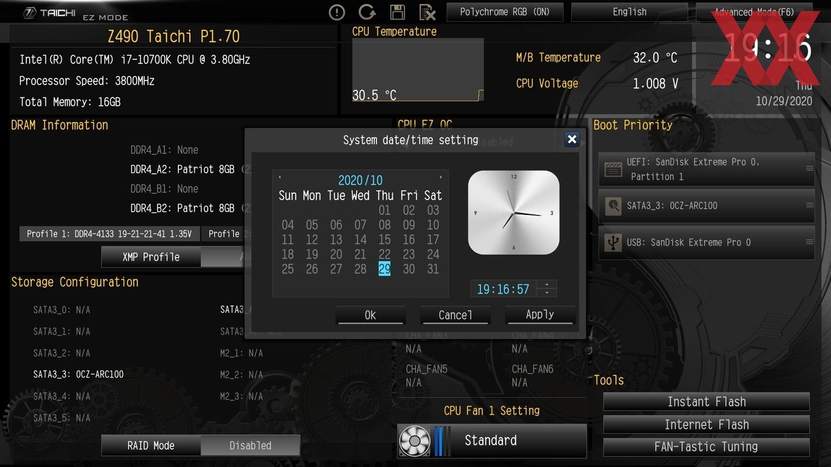Change CPU Fan 1 Setting from Standard
This screenshot has height=467, width=831.
pos(492,441)
